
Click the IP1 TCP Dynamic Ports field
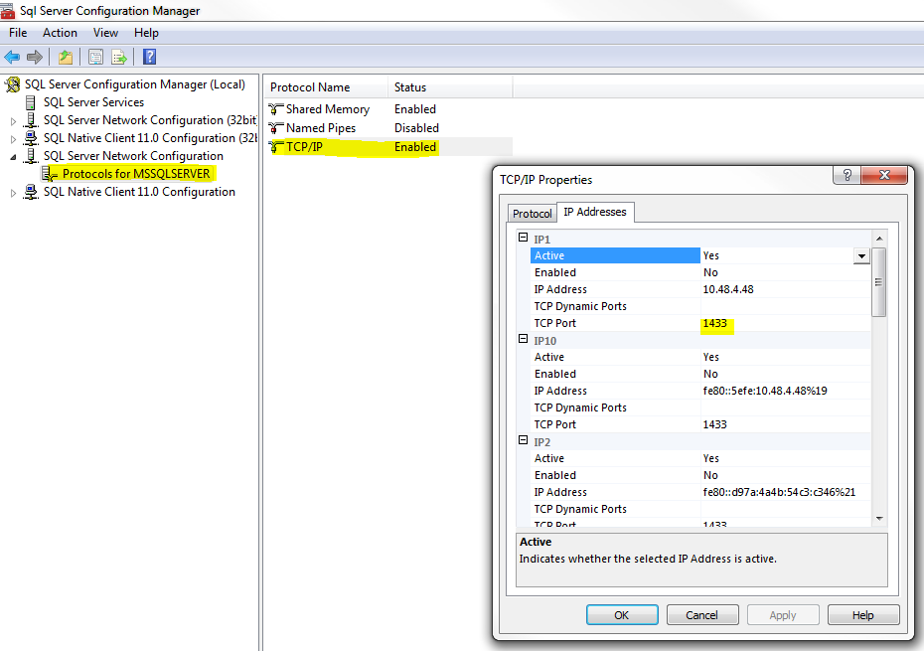[x=786, y=307]
